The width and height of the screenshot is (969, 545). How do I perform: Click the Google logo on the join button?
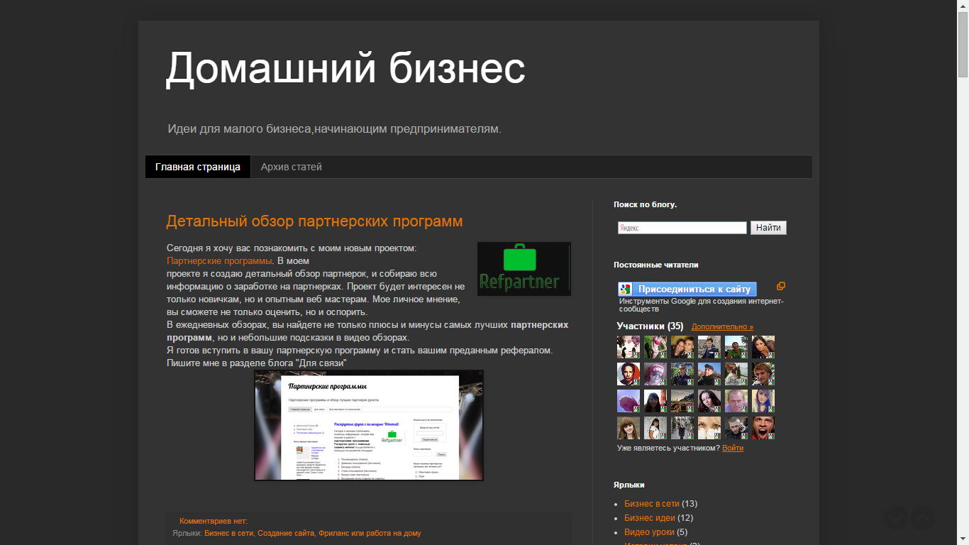coord(625,289)
